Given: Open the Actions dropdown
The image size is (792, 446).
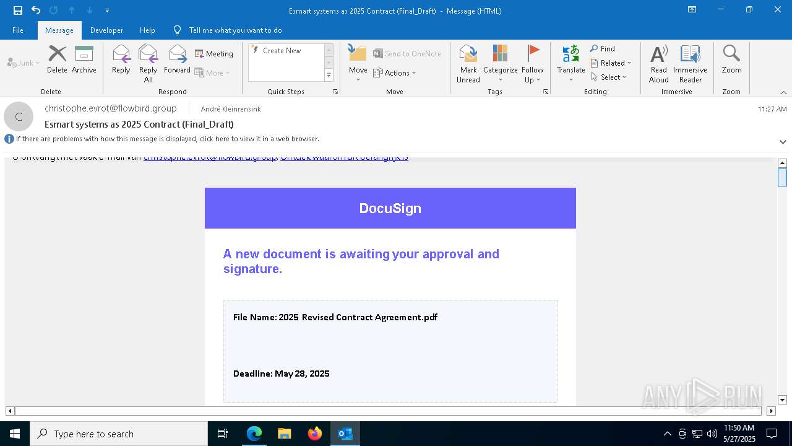Looking at the screenshot, I should pos(395,73).
